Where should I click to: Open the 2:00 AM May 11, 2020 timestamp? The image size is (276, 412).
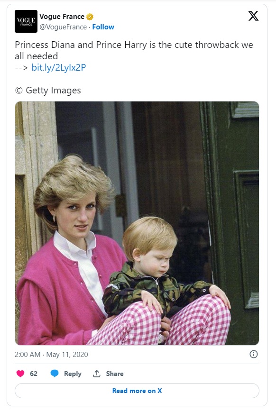pyautogui.click(x=51, y=355)
